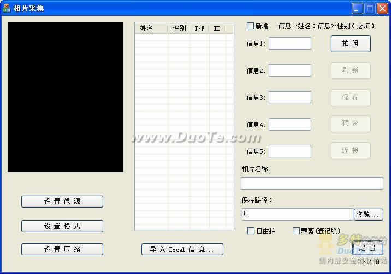Click the 拍照 capture button
The image size is (391, 274).
(x=351, y=44)
